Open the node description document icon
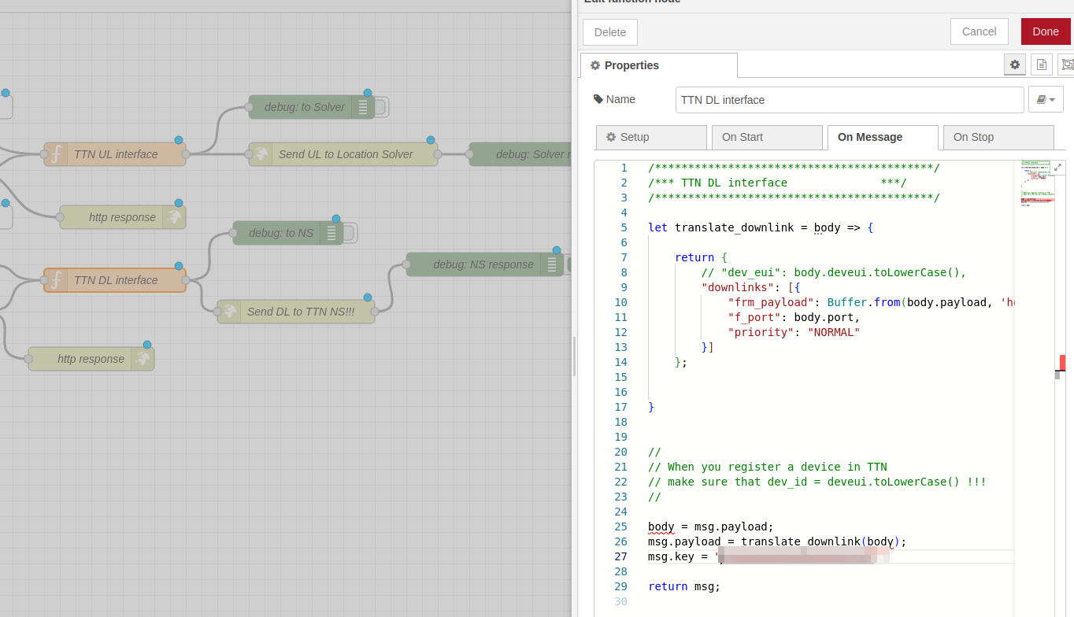 [1042, 65]
